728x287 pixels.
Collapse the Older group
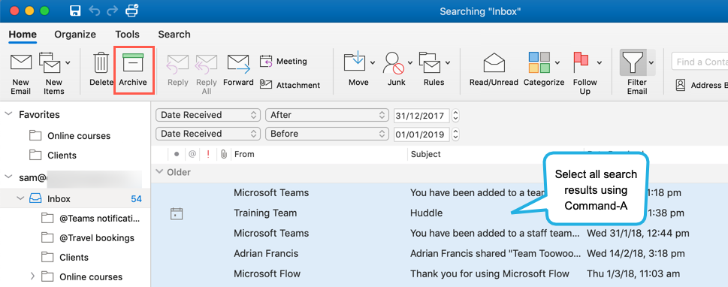[x=159, y=172]
